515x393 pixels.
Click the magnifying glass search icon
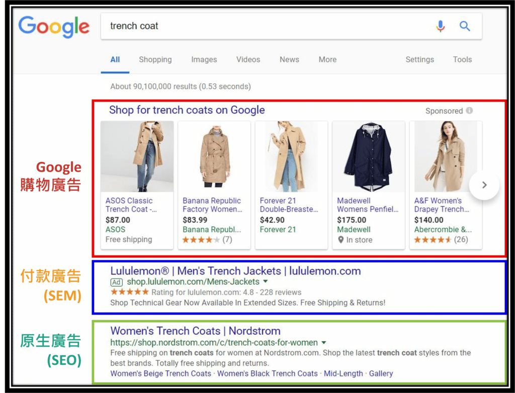[465, 26]
